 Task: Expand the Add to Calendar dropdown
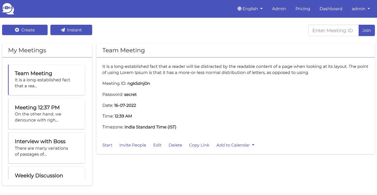point(235,145)
